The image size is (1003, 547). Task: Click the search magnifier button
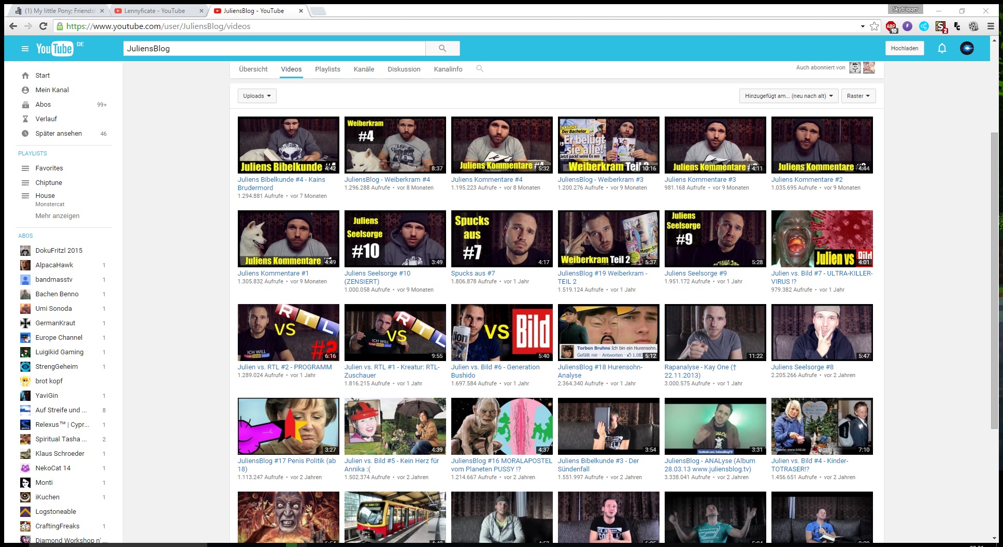(442, 48)
